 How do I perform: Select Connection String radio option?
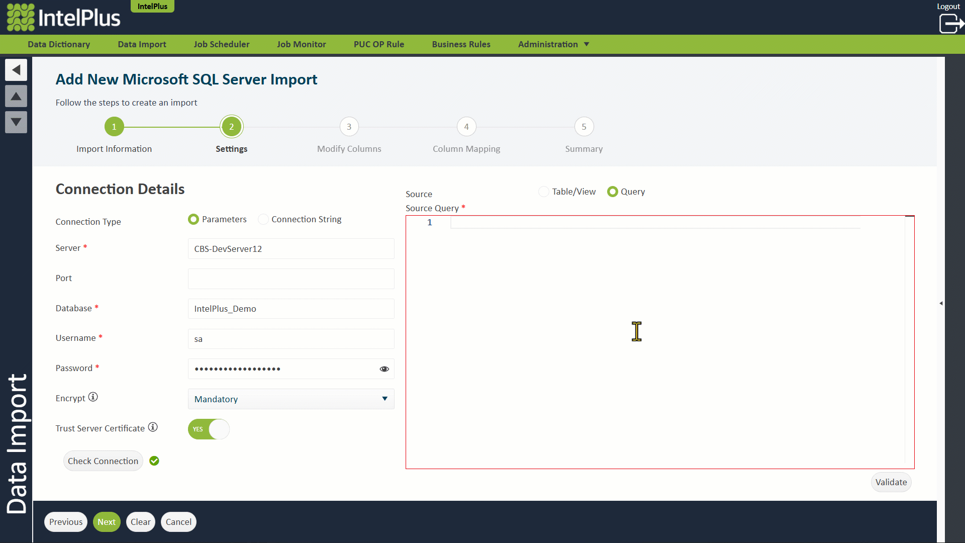(263, 219)
